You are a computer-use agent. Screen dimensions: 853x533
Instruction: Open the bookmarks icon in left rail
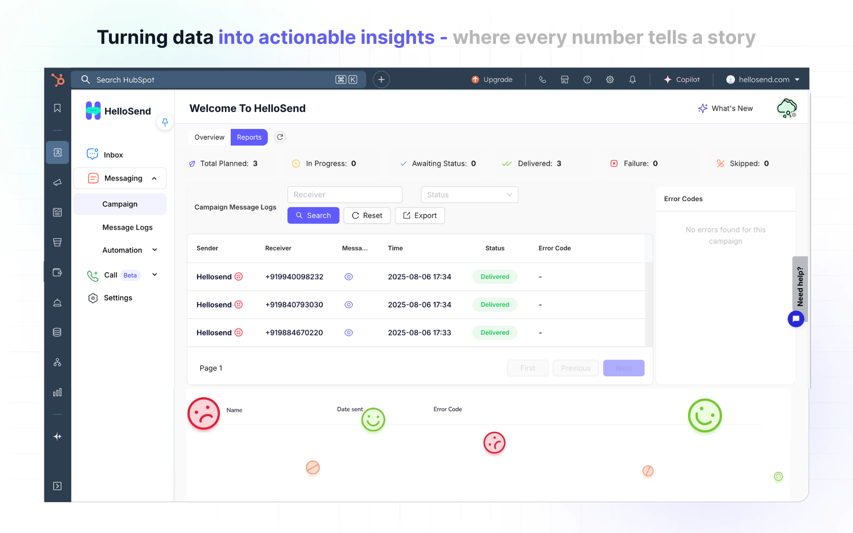[57, 108]
